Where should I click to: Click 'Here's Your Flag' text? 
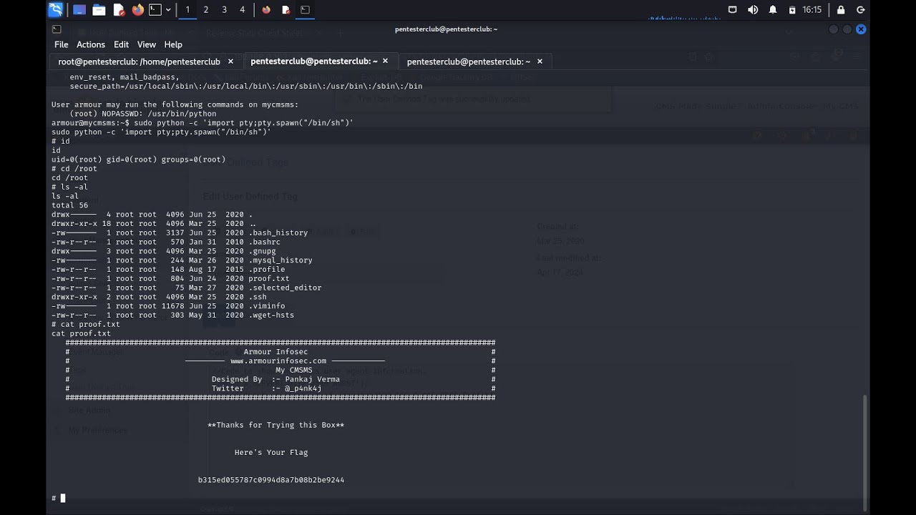pos(271,453)
